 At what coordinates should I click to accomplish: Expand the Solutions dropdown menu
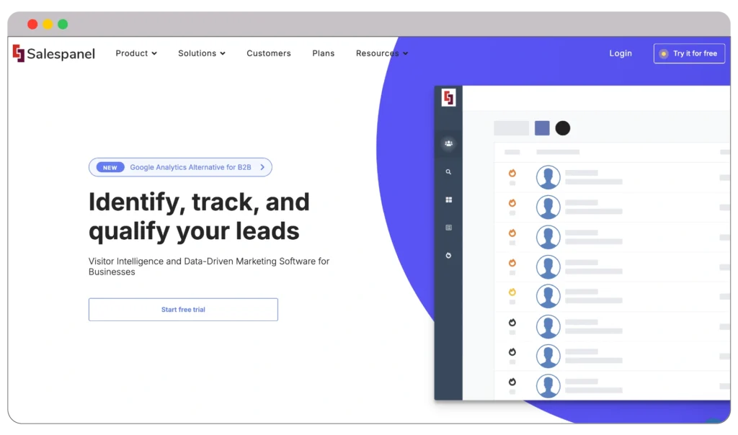(202, 53)
